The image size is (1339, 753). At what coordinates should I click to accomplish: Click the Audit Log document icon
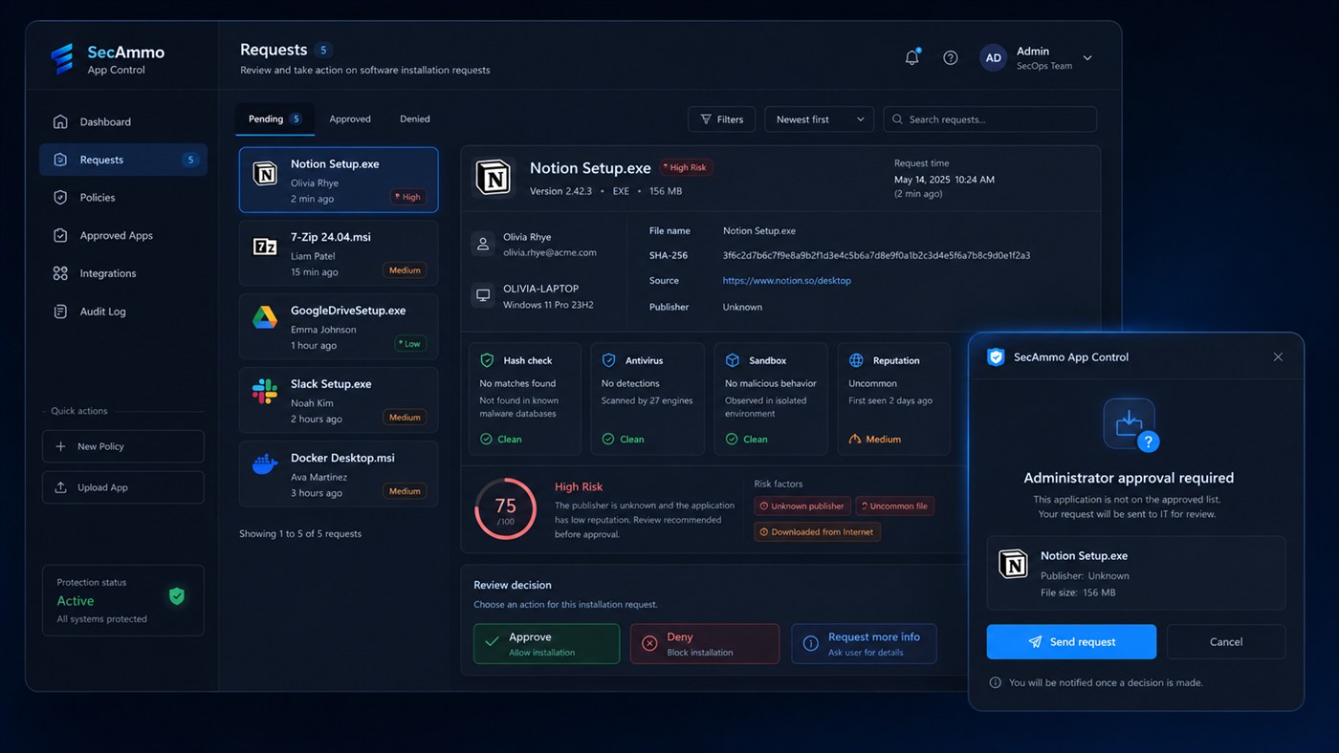(x=60, y=312)
